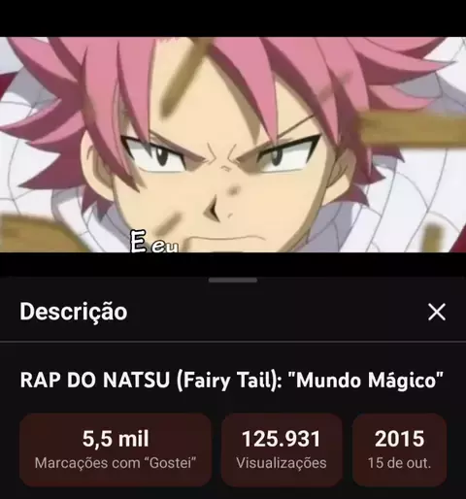466x499 pixels.
Task: Tap the "15 de out." date label
Action: click(400, 463)
